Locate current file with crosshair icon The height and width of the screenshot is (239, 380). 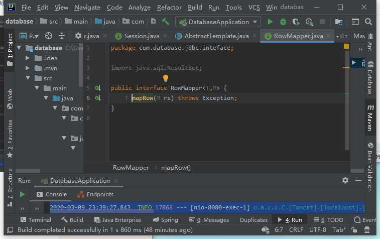click(49, 36)
